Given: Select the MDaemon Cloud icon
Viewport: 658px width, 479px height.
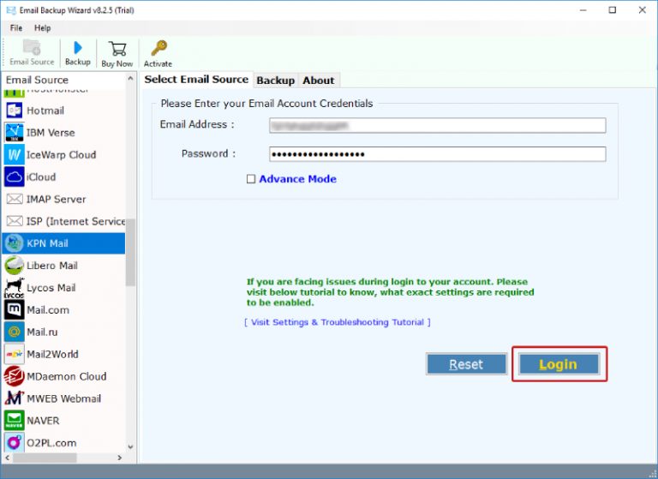Looking at the screenshot, I should pyautogui.click(x=14, y=376).
